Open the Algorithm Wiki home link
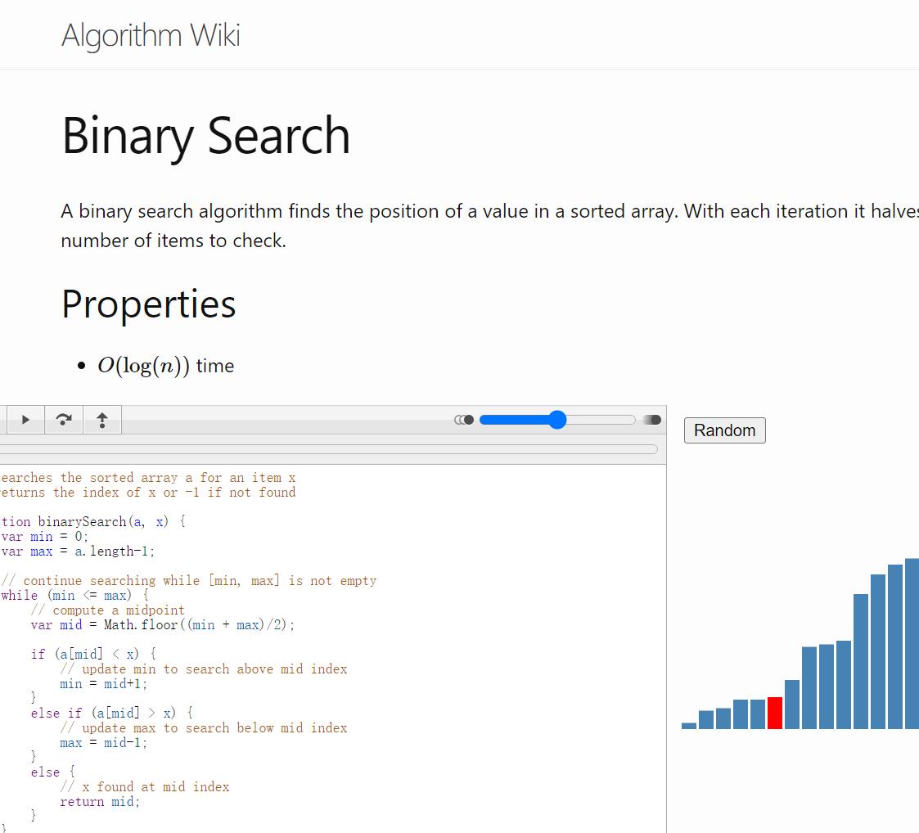Screen dimensions: 919x833 (151, 35)
